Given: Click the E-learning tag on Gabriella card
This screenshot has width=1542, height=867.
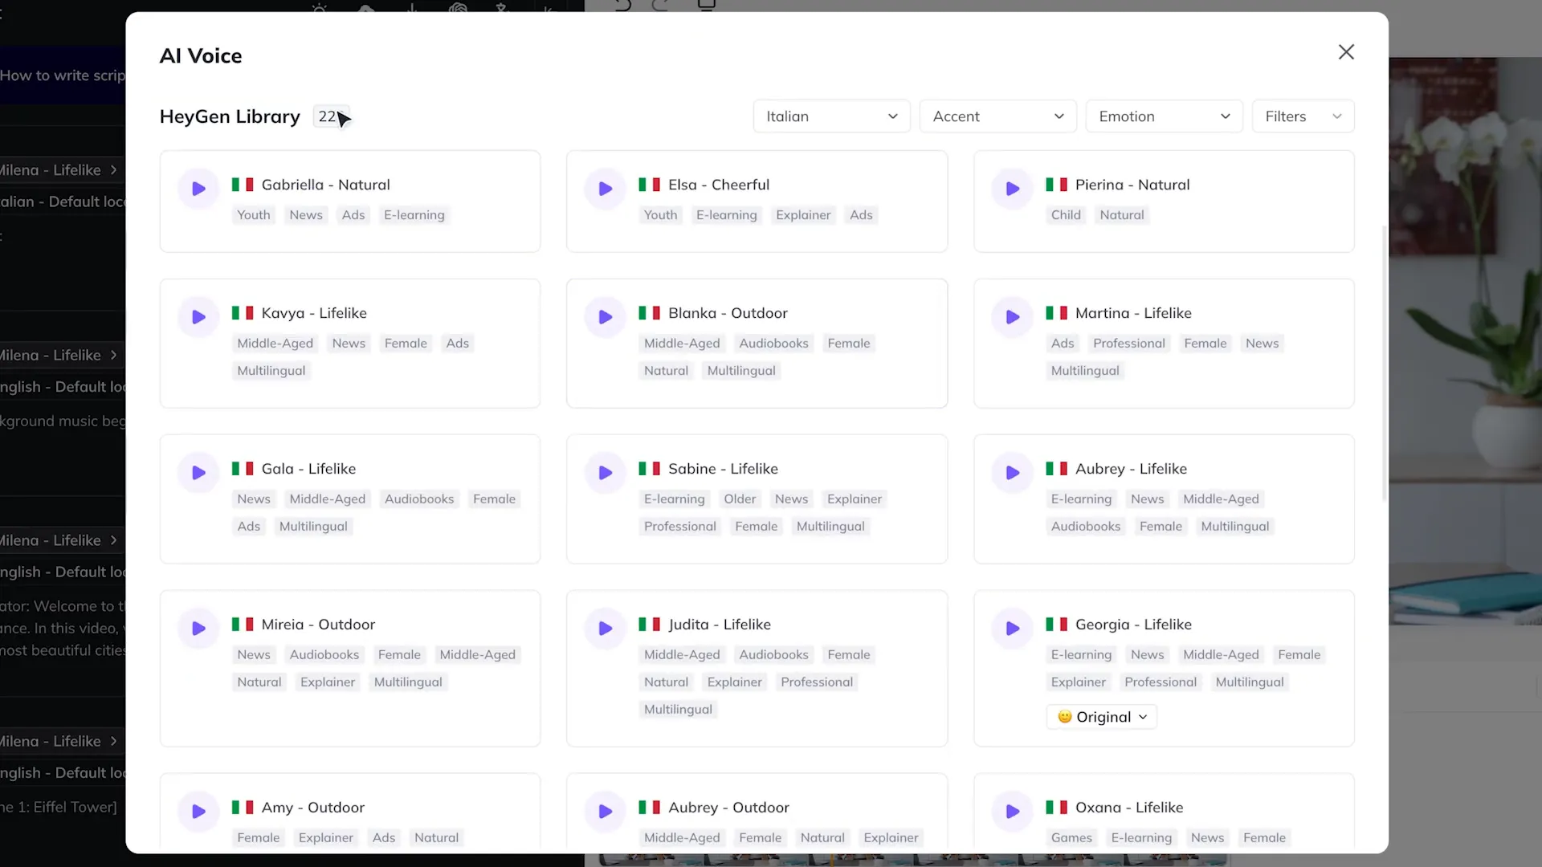Looking at the screenshot, I should point(414,215).
